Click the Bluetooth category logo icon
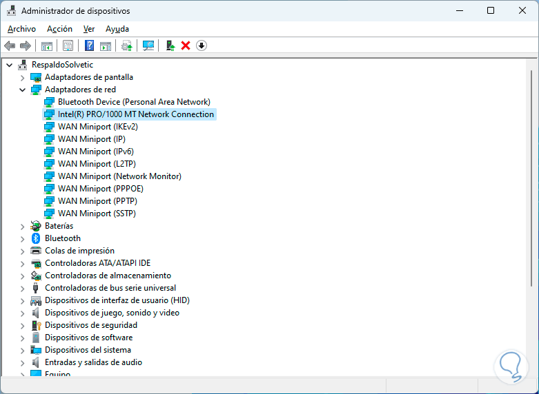Viewport: 539px width, 394px height. point(36,238)
